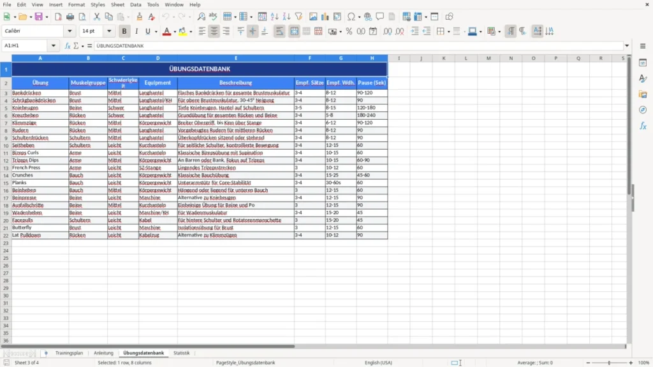
Task: Click the Sum sigma icon
Action: click(76, 46)
